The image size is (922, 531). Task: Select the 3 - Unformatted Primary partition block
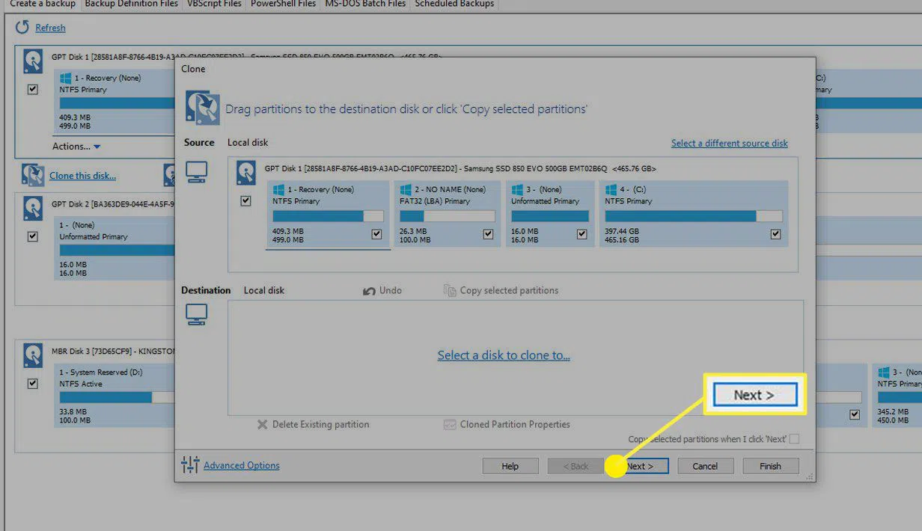pos(550,213)
